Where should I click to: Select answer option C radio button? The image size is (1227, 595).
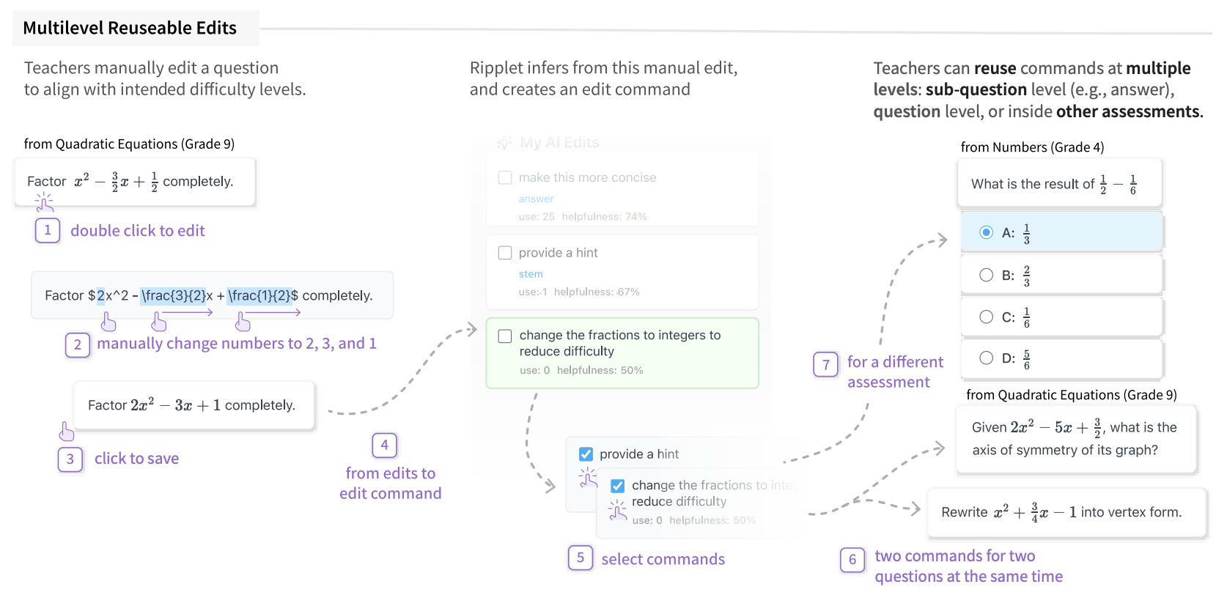987,317
